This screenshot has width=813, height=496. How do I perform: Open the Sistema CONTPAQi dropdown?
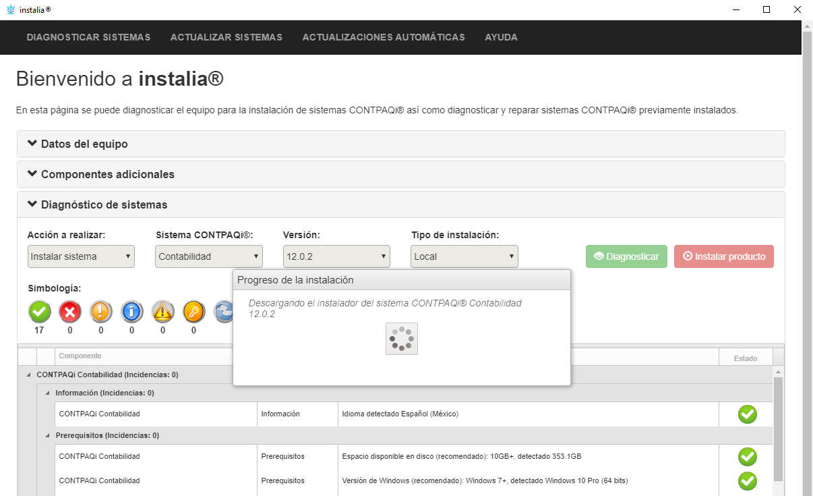coord(209,256)
